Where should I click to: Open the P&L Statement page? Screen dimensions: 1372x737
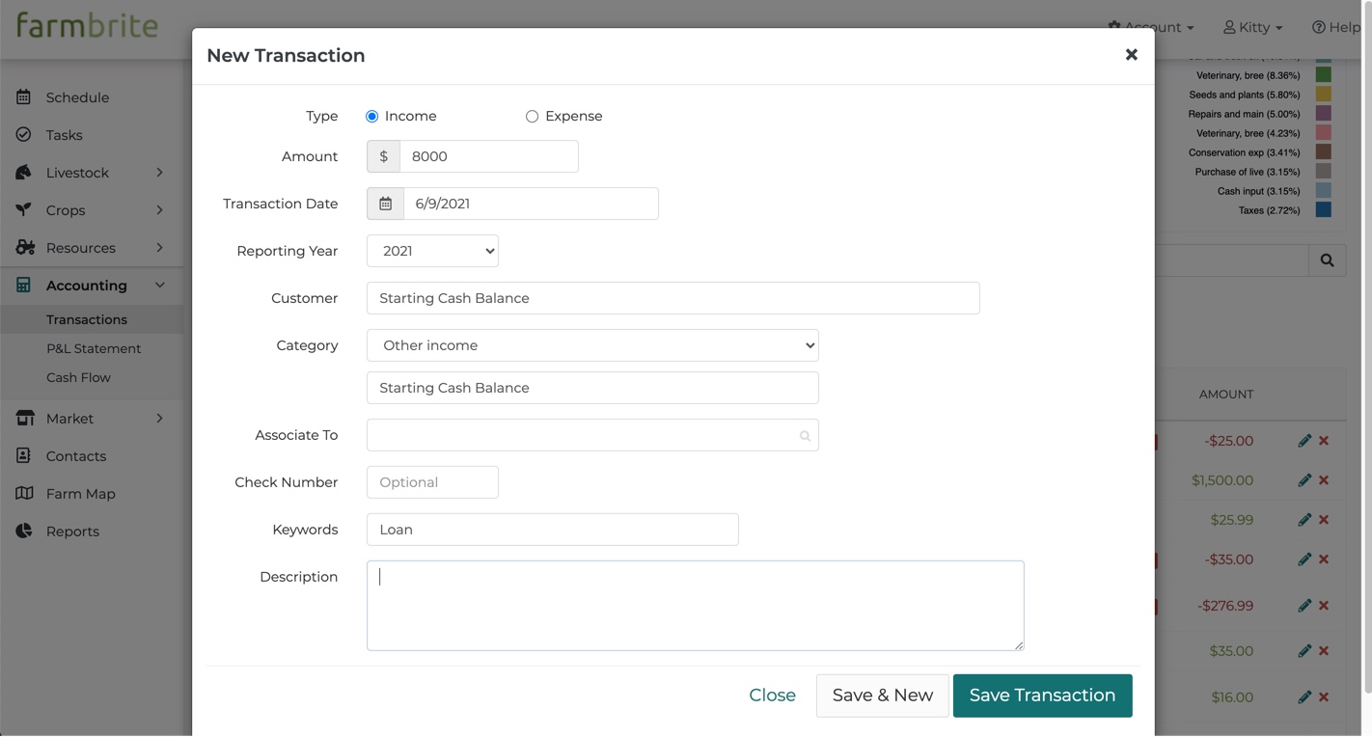coord(94,348)
